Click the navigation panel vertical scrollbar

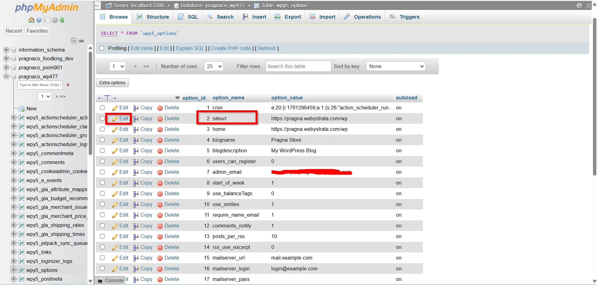90,103
